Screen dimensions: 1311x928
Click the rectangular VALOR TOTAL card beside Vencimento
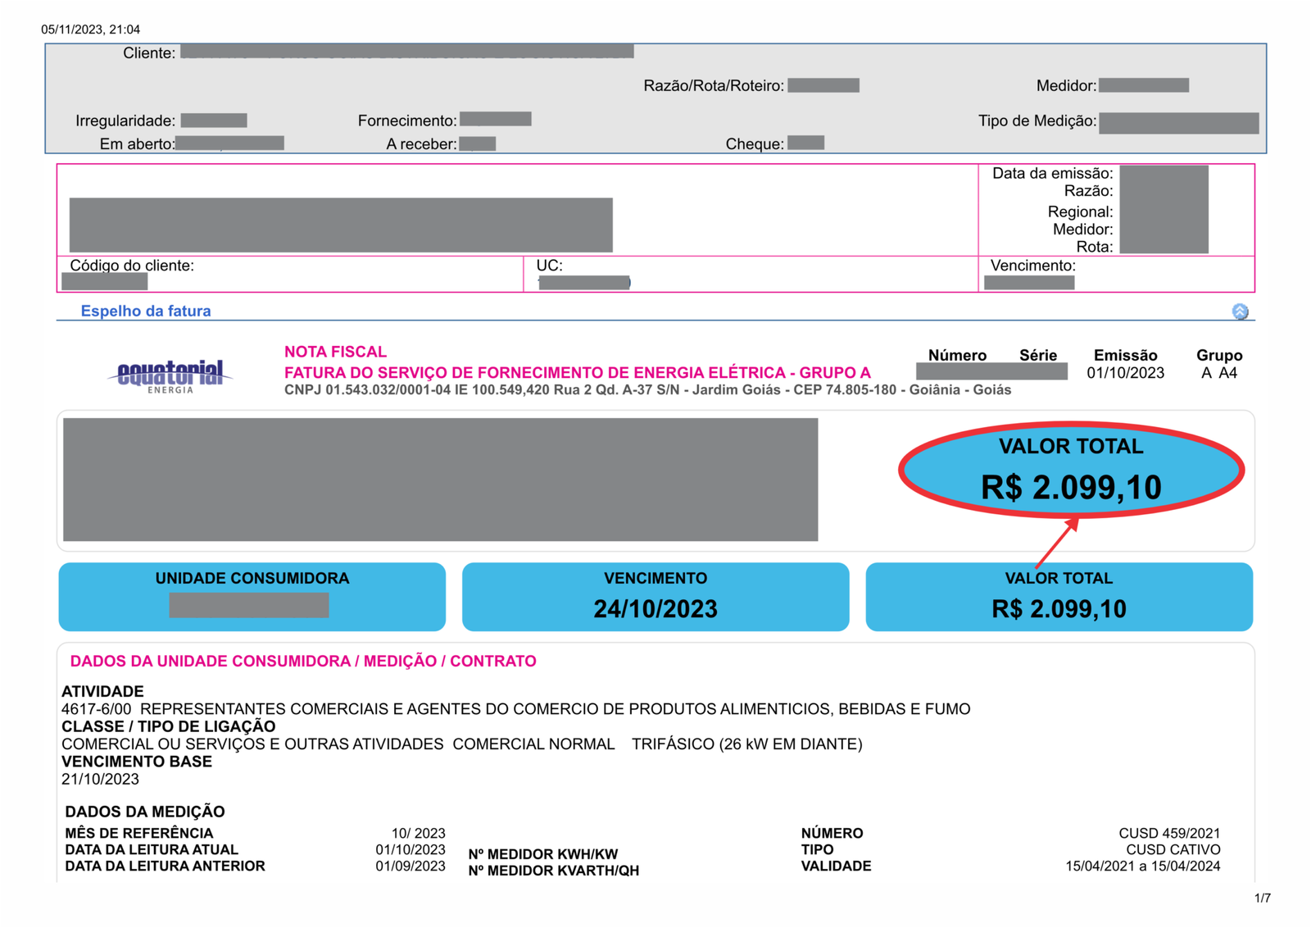pos(1059,597)
